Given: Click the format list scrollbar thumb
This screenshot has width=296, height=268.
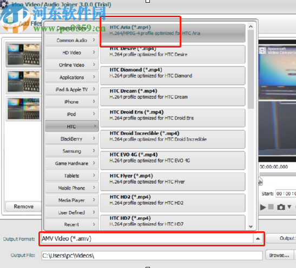Looking at the screenshot, I should pyautogui.click(x=251, y=70).
